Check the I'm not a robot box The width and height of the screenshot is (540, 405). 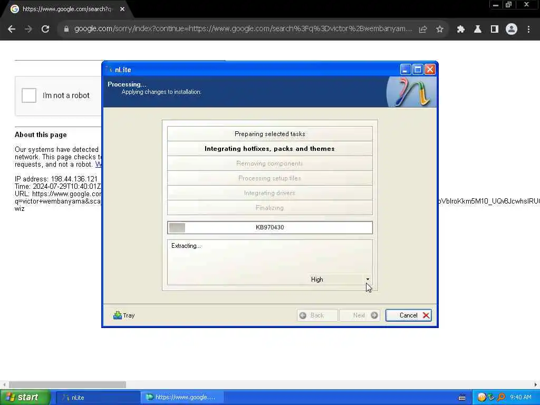29,95
